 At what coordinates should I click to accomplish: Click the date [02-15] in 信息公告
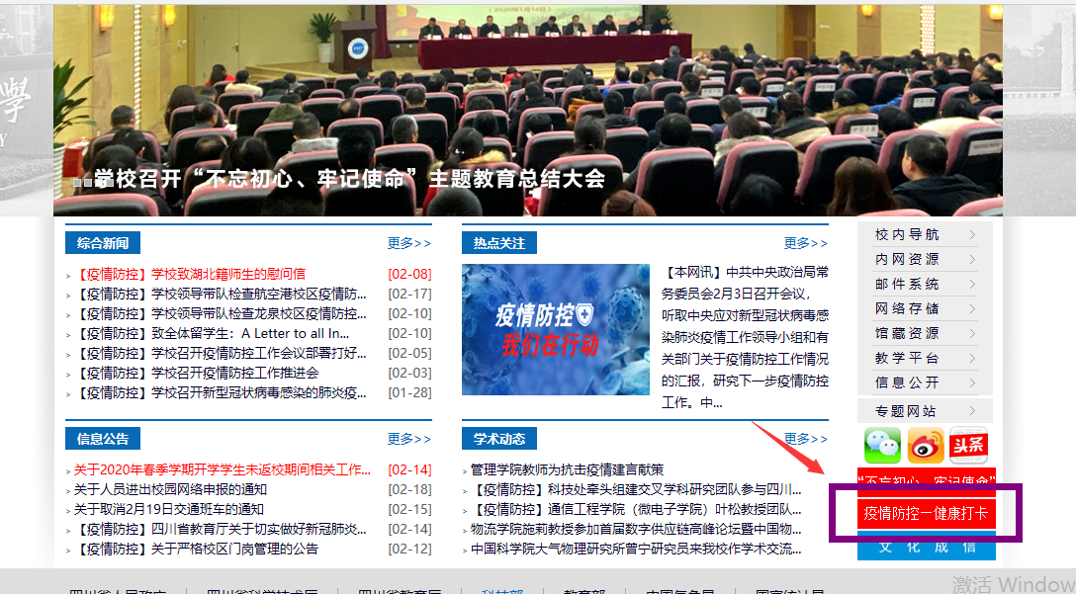[x=409, y=510]
